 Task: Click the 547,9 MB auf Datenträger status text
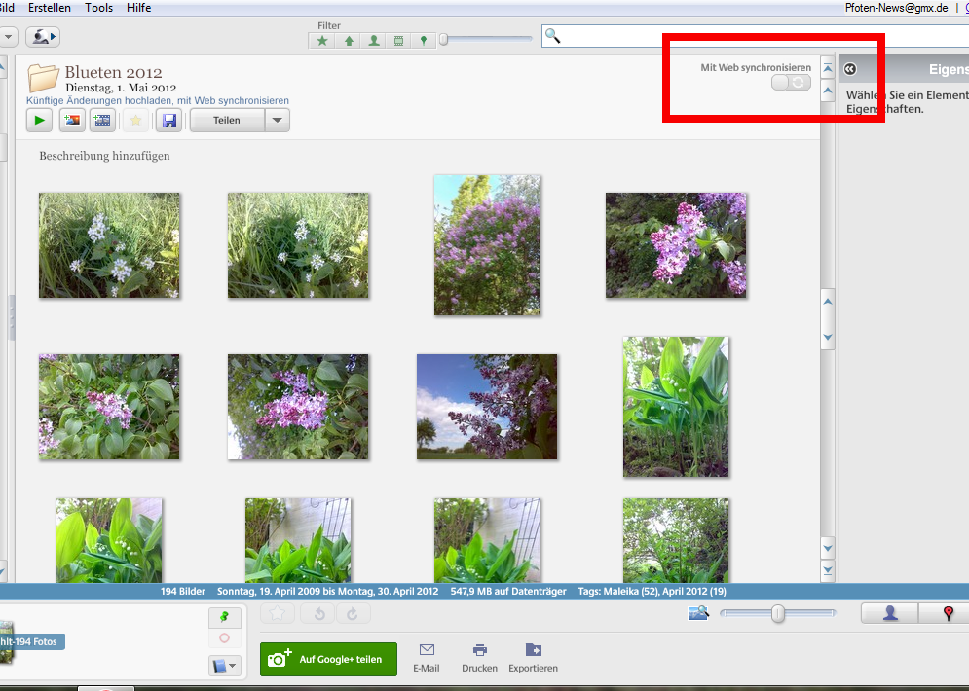pos(508,591)
